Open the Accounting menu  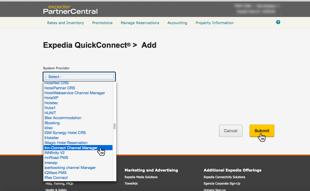(177, 23)
